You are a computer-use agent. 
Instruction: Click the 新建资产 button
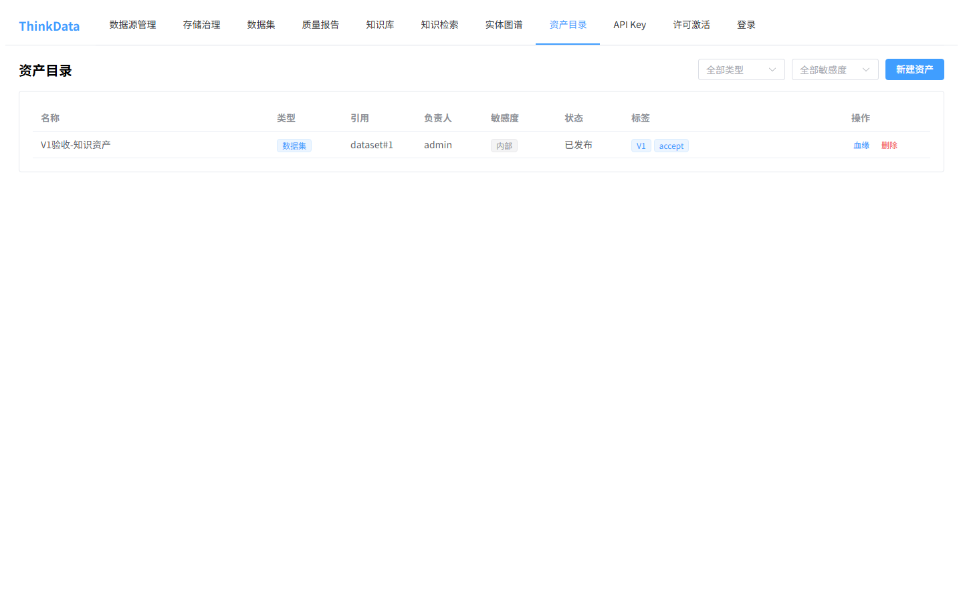[914, 69]
